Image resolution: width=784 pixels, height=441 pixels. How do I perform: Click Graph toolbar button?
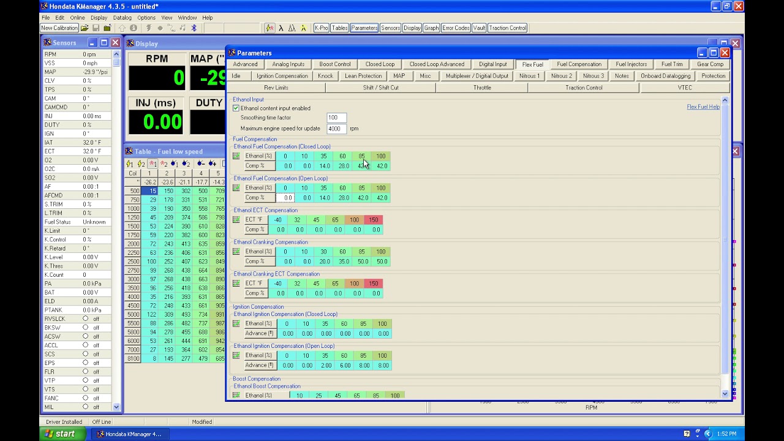click(431, 28)
